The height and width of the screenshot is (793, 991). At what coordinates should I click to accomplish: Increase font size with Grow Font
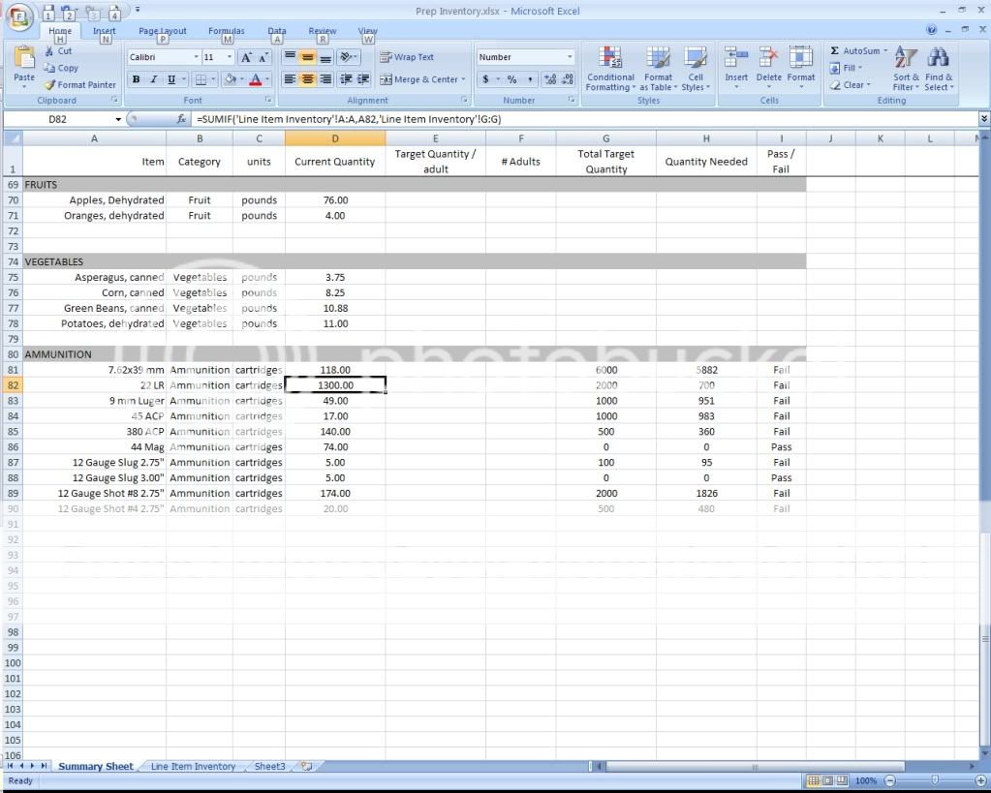pyautogui.click(x=246, y=57)
